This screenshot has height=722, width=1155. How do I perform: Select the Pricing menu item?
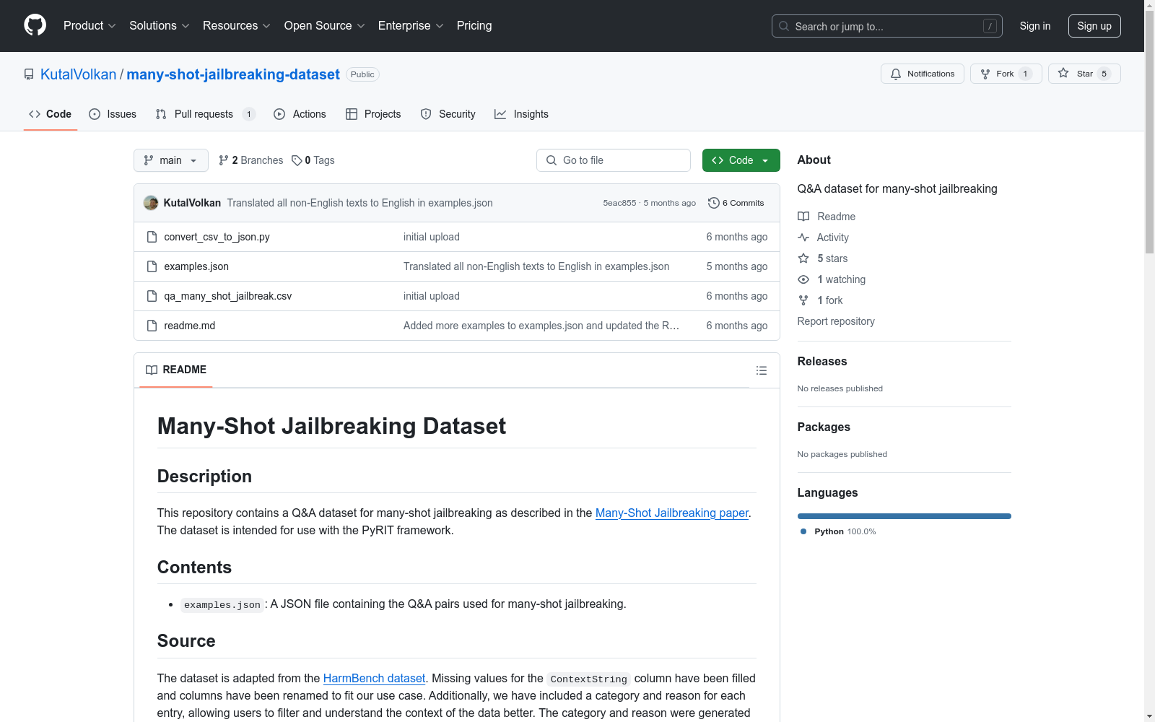tap(474, 26)
